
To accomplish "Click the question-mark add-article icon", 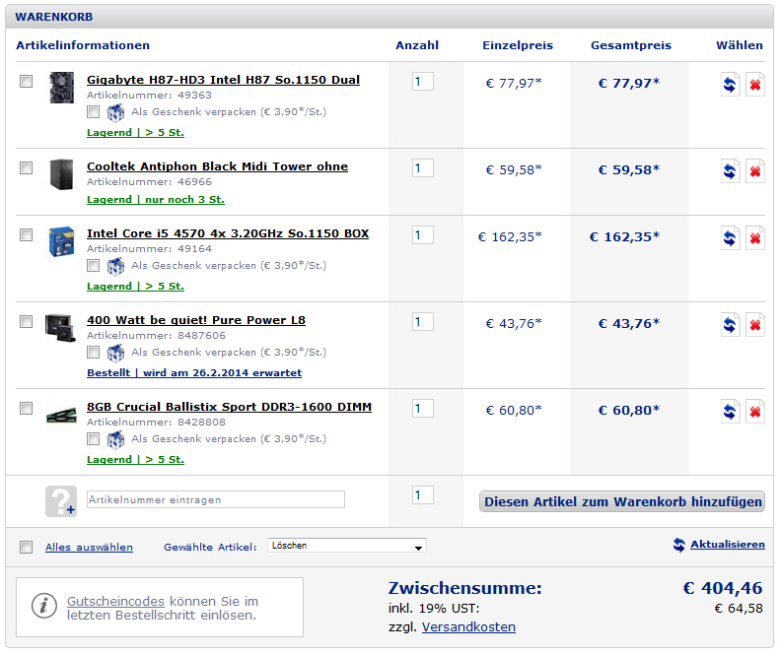I will (61, 501).
